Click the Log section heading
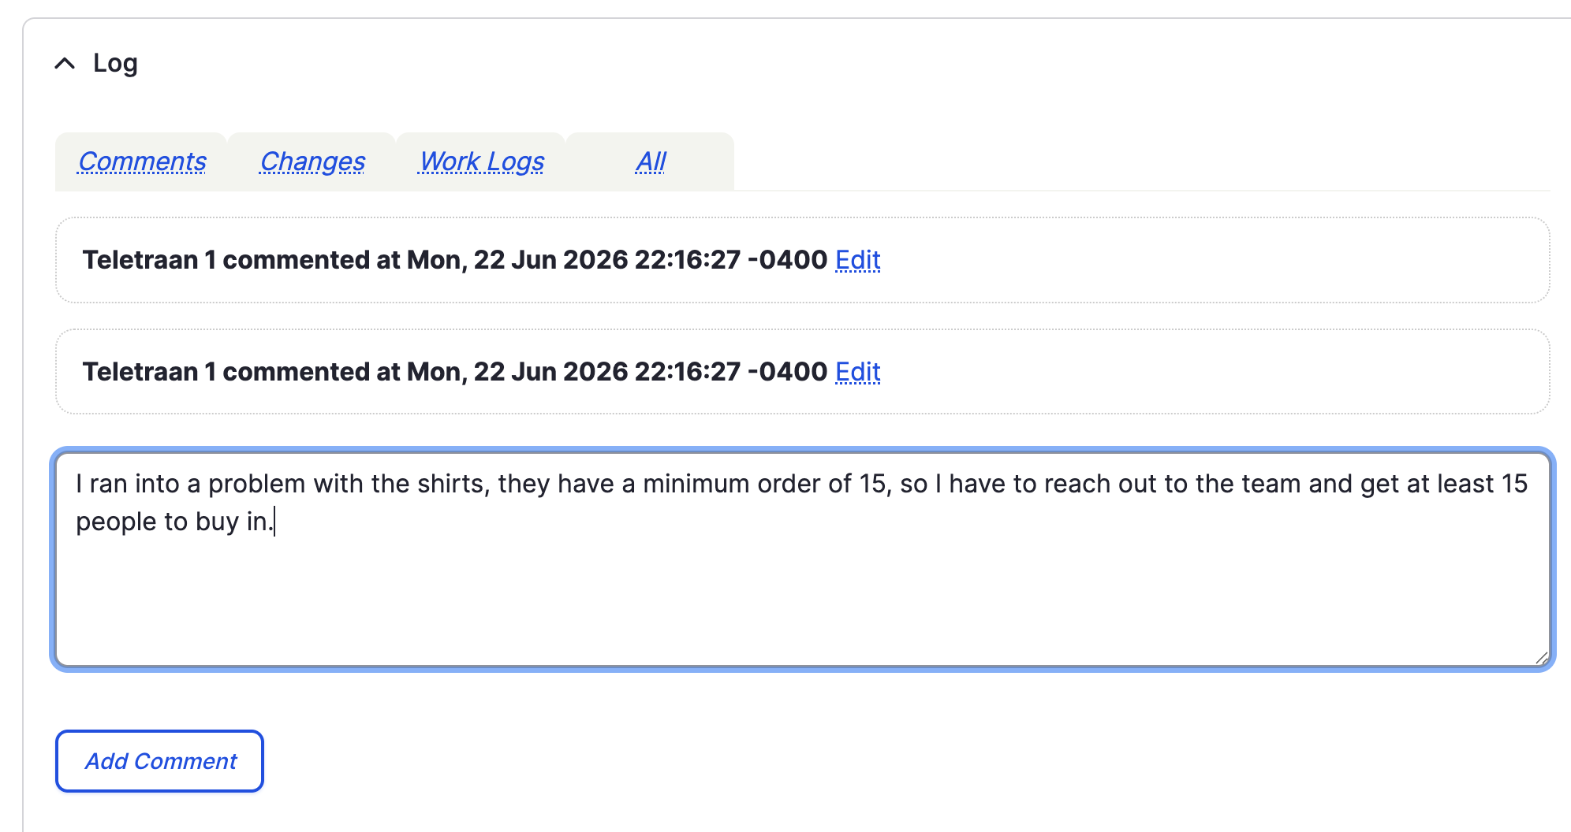 click(115, 63)
